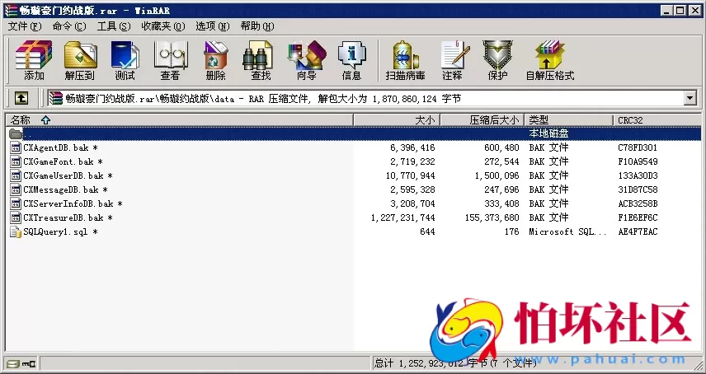The image size is (706, 374).
Task: Click the type cell Microsoft SQL...
Action: coord(567,232)
